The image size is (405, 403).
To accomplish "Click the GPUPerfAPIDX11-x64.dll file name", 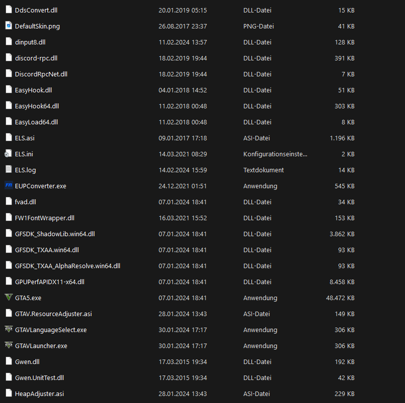I will 49,282.
